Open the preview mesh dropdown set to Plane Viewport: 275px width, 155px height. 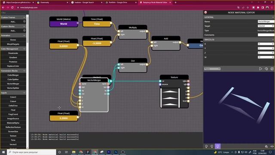pos(212,69)
